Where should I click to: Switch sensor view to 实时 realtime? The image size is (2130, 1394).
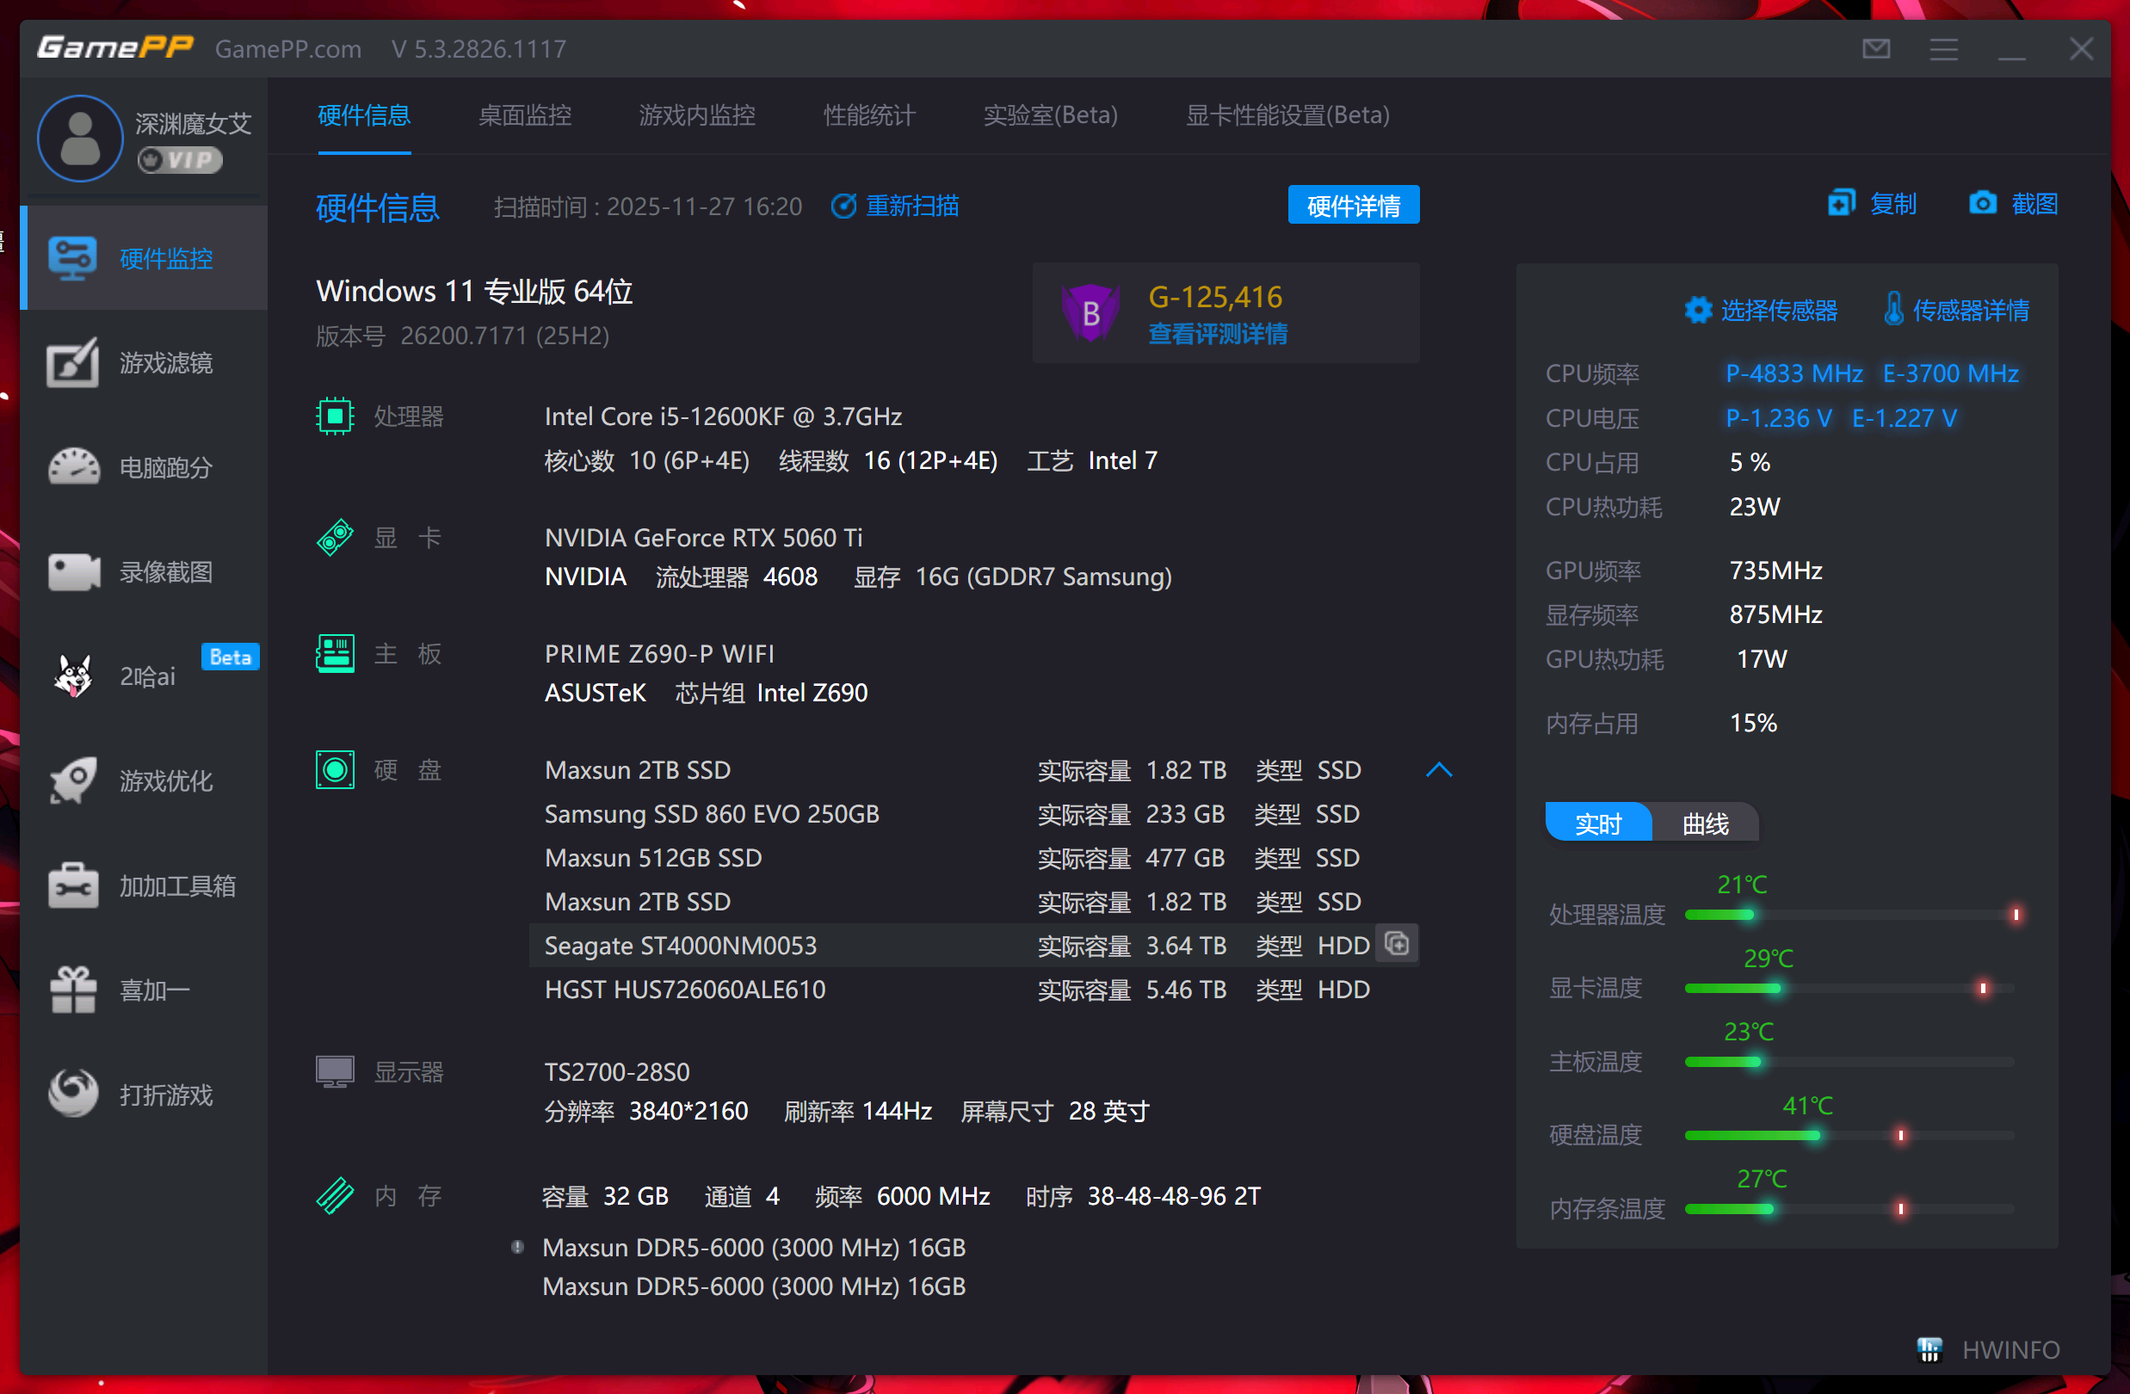[1597, 823]
